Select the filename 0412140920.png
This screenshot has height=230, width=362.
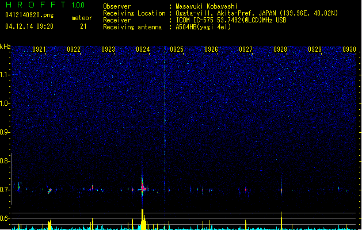click(29, 15)
